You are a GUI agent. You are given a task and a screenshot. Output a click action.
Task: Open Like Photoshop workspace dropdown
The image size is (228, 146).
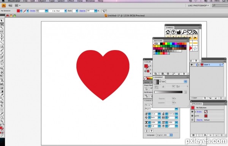[198, 6]
